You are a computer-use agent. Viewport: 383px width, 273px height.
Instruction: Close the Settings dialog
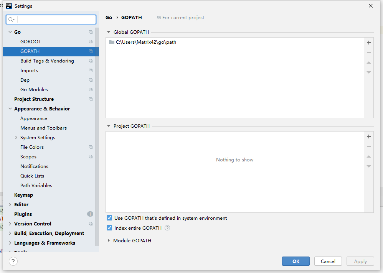point(371,6)
